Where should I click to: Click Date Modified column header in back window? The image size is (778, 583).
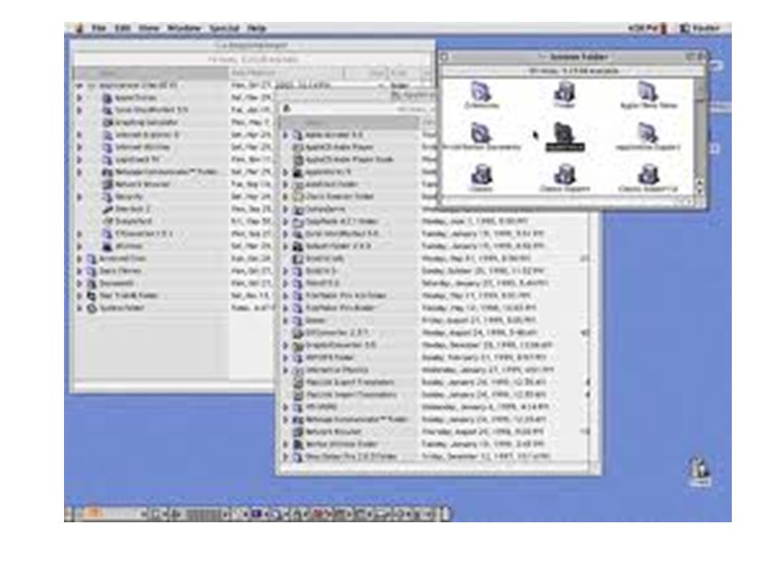pyautogui.click(x=285, y=74)
